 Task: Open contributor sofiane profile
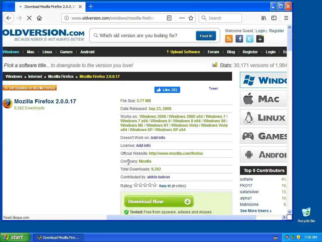coord(246,179)
